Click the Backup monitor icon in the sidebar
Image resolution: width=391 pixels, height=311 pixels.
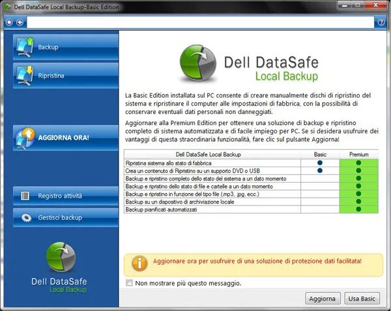point(25,47)
